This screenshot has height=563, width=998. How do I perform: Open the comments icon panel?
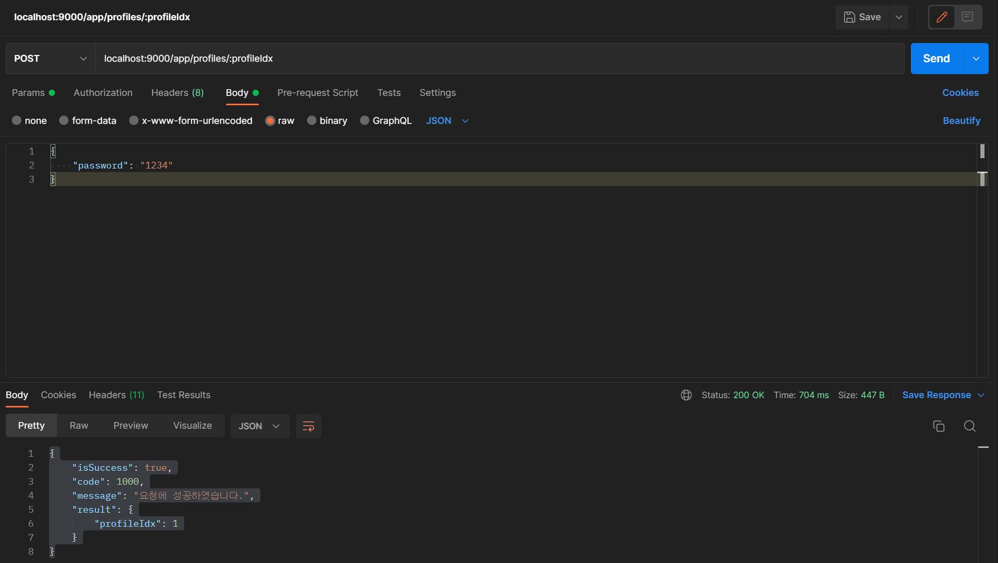click(x=967, y=17)
